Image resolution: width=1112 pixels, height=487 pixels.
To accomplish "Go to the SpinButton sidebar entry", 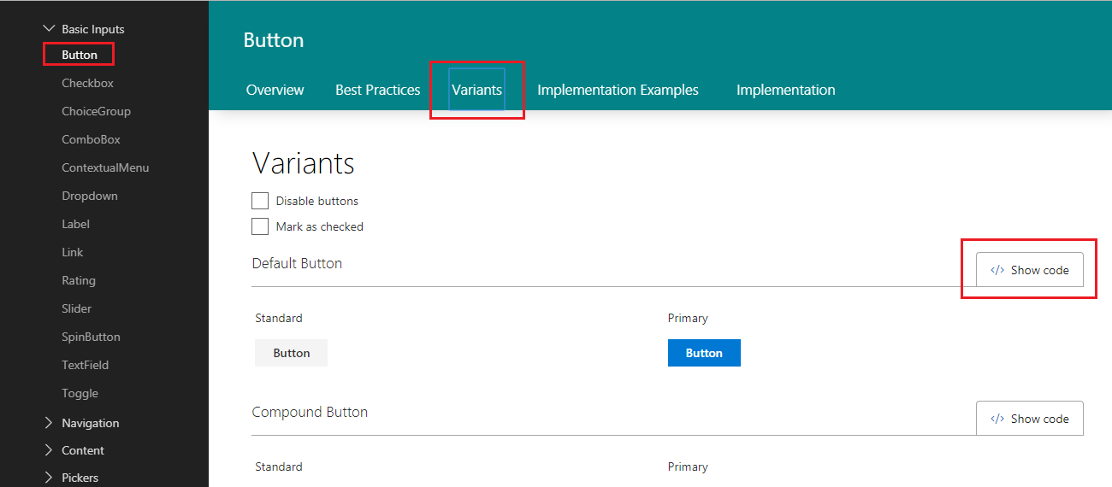I will click(x=91, y=337).
